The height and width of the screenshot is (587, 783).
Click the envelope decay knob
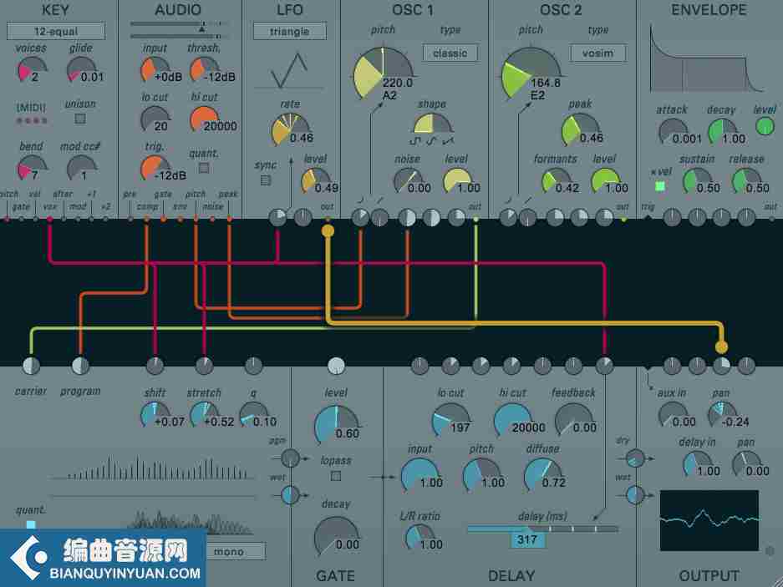coord(722,131)
